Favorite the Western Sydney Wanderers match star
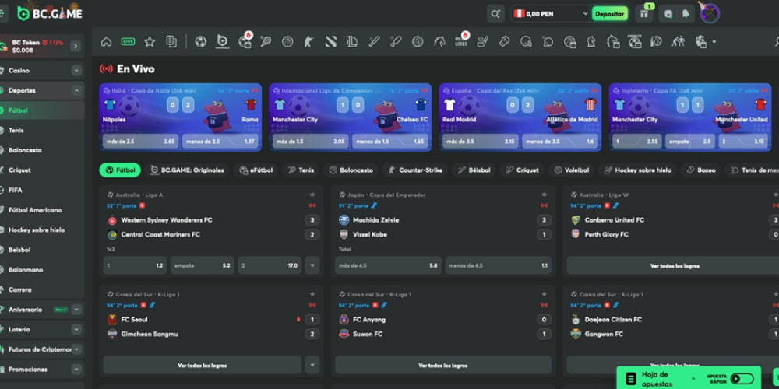This screenshot has width=779, height=389. tap(312, 194)
